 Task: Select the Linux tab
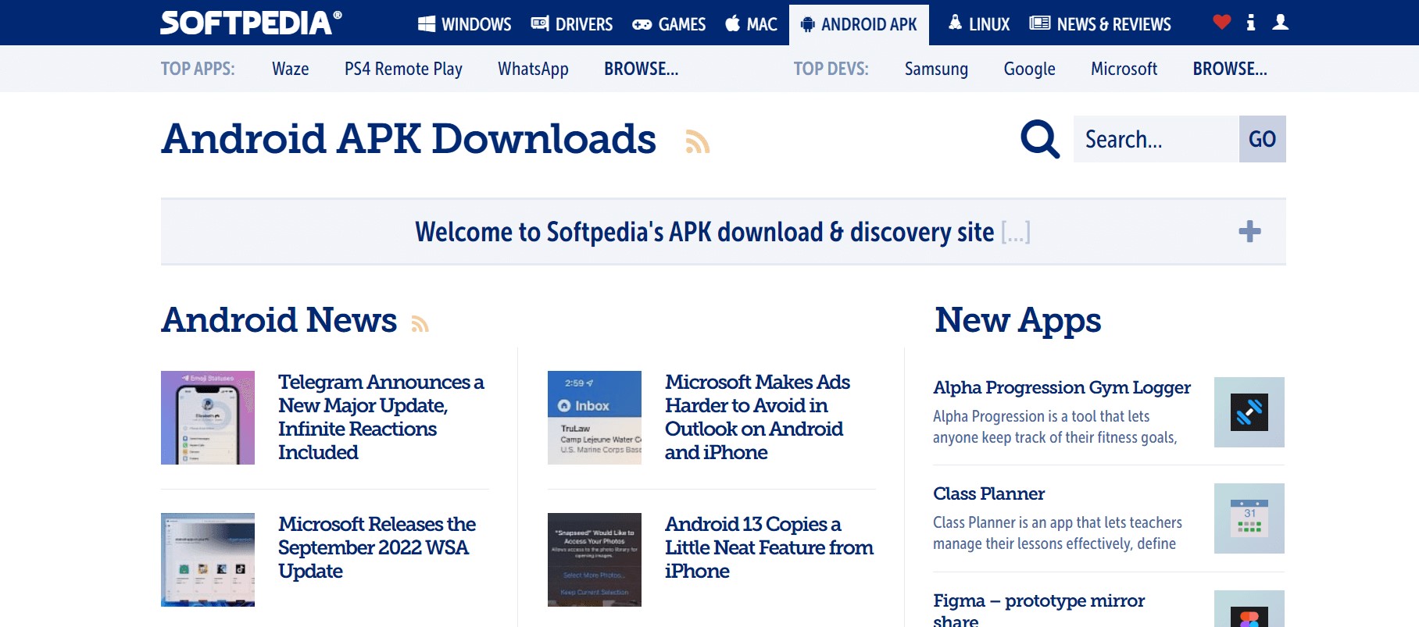click(x=979, y=24)
